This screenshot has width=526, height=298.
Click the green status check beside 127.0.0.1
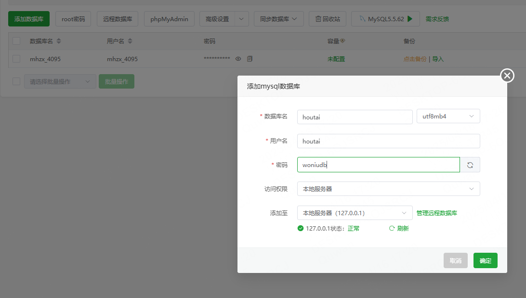click(x=301, y=228)
